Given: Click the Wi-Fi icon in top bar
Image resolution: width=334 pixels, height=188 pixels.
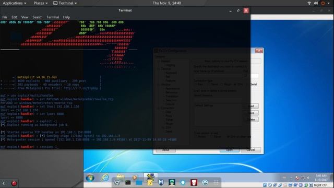Looking at the screenshot, I should [x=309, y=3].
